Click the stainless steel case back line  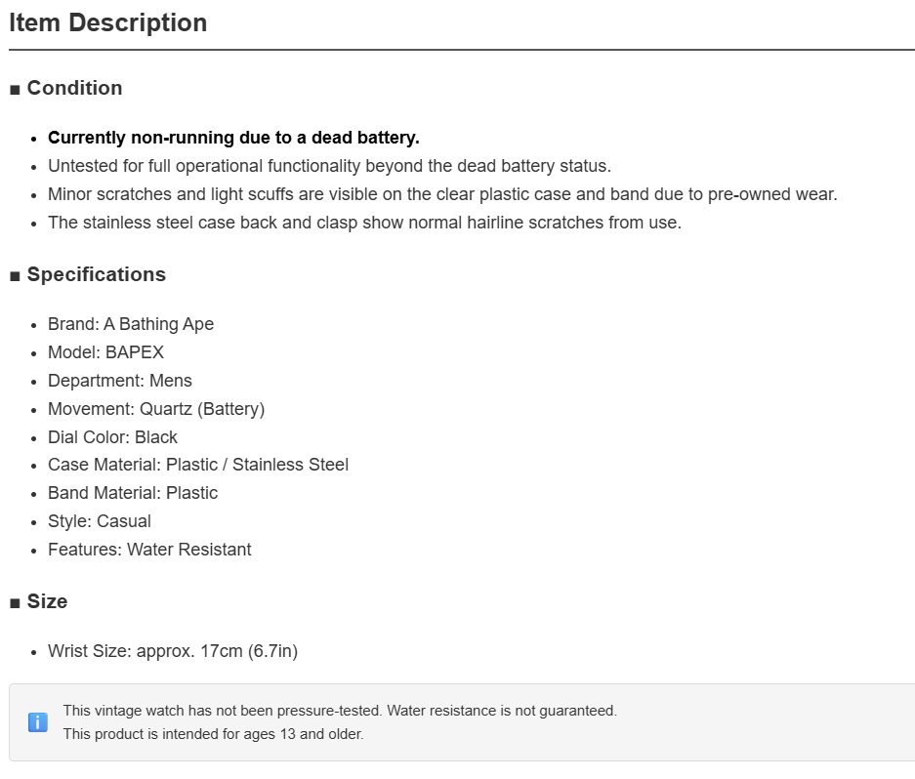coord(364,223)
